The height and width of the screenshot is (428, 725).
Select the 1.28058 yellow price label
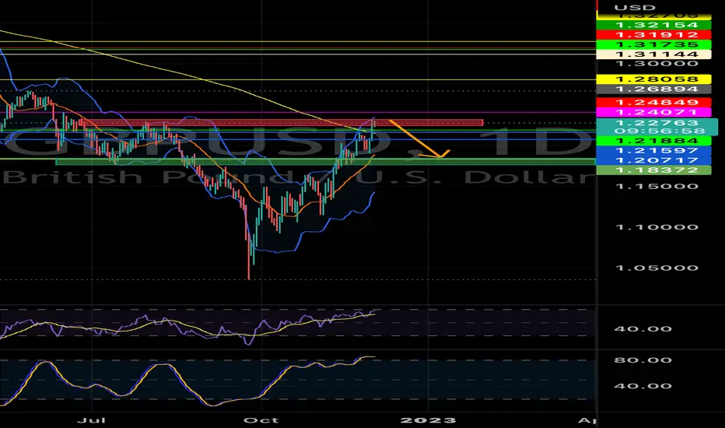click(653, 79)
